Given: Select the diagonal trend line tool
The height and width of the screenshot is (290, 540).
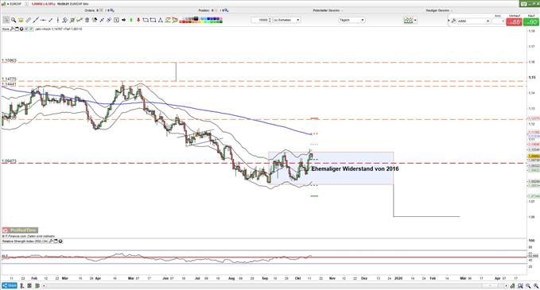Looking at the screenshot, I should tap(36, 20).
